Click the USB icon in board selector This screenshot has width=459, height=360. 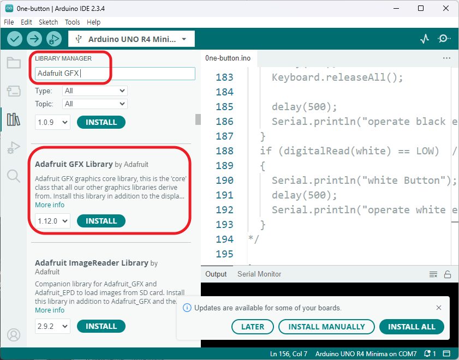click(x=79, y=39)
